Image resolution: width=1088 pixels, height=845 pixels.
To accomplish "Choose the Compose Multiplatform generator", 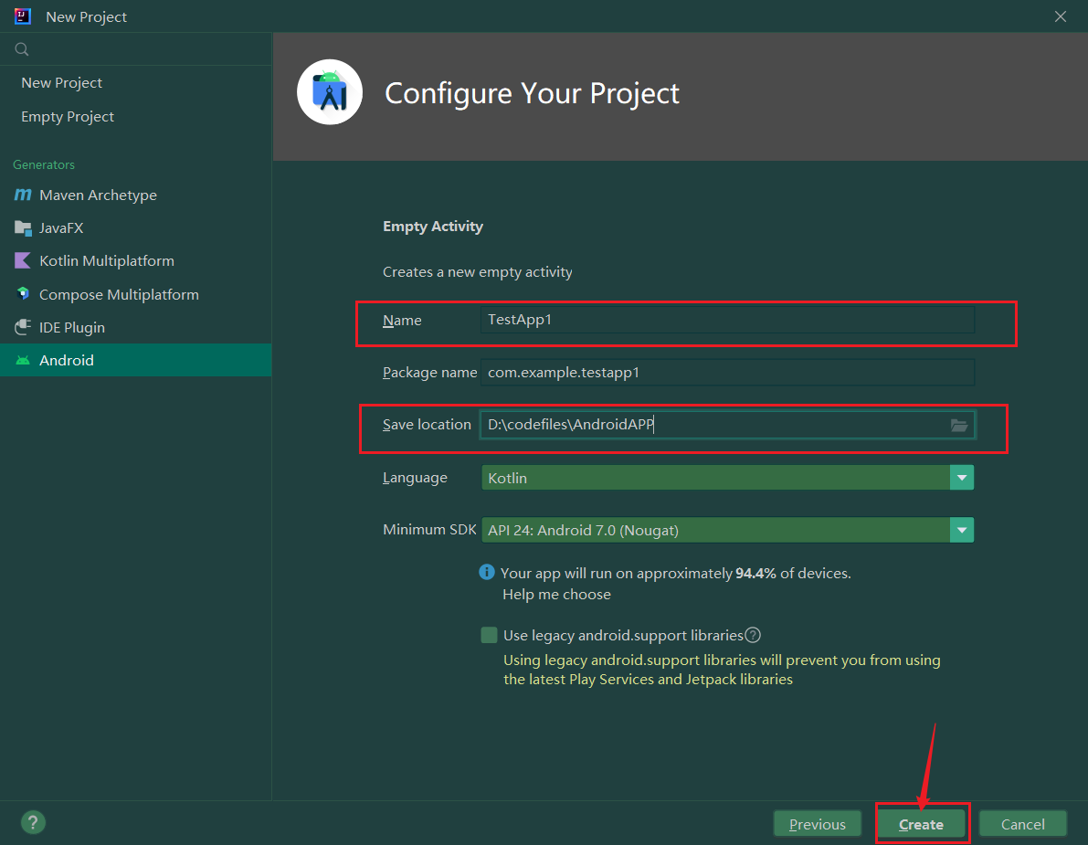I will (135, 294).
